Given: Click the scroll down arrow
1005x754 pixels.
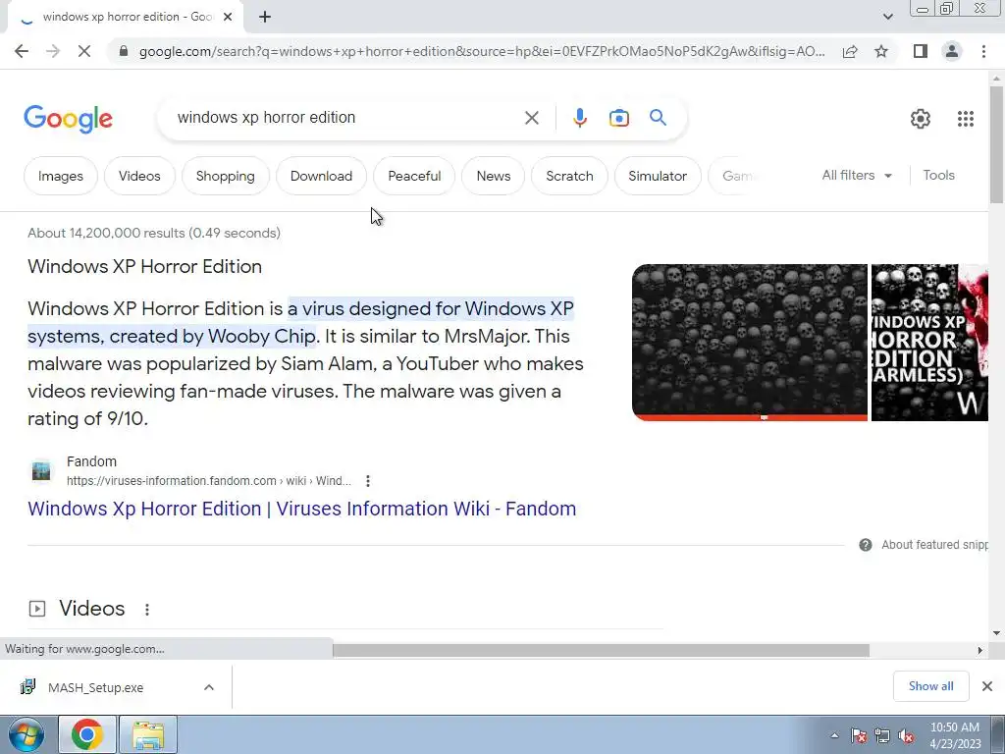Looking at the screenshot, I should (x=996, y=633).
